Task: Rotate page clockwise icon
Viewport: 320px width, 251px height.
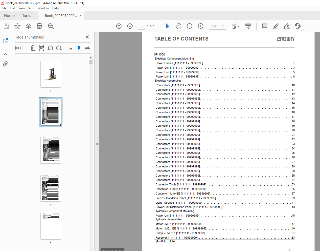Action: tap(59, 48)
